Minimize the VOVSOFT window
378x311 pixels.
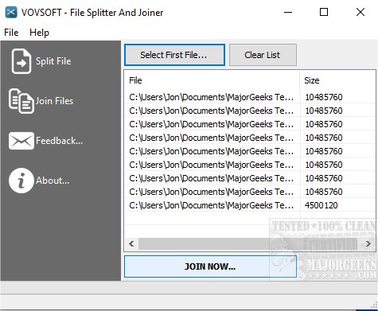click(x=288, y=12)
